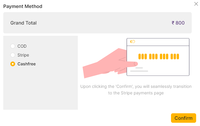Click empty grey area below Cashfree option
200x126 pixels.
point(40,89)
